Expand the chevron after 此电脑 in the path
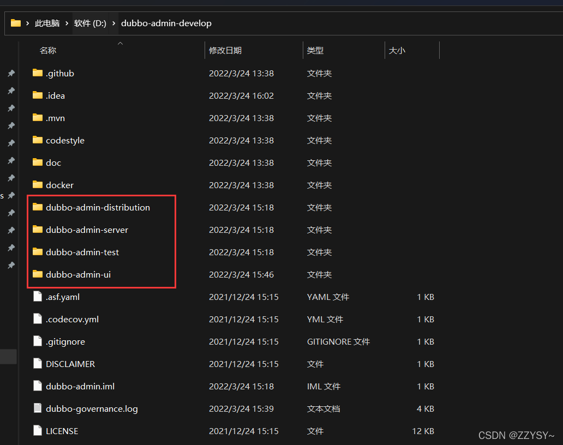This screenshot has width=563, height=445. (x=67, y=23)
